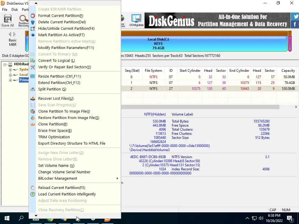Expand the Local Disk tree node

(x=10, y=75)
